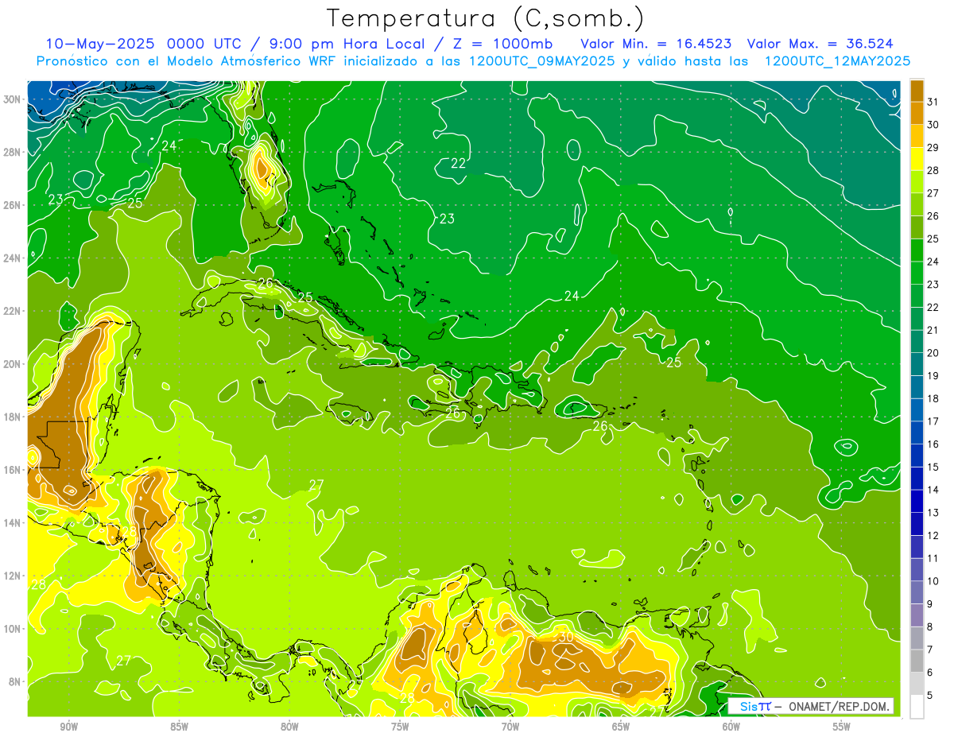Image resolution: width=954 pixels, height=737 pixels.
Task: Select the date text "10-May-2025"
Action: pos(99,43)
